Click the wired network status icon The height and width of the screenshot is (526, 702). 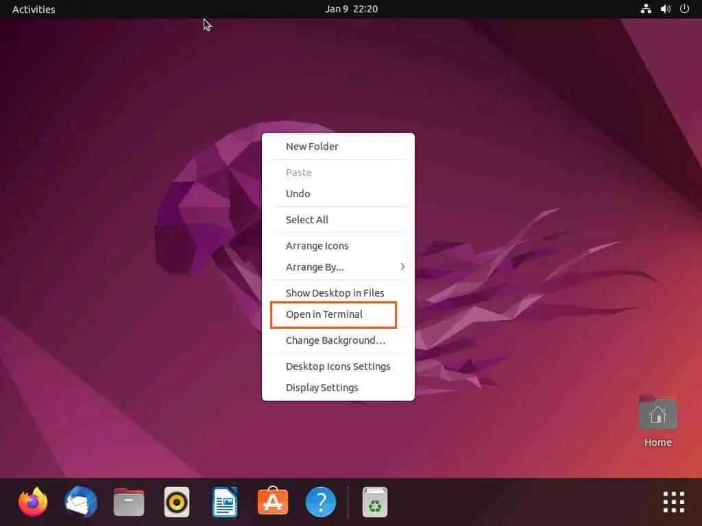(x=645, y=9)
